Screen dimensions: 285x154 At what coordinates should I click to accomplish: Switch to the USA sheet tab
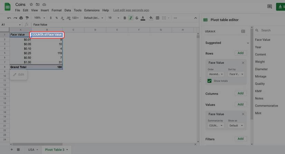pyautogui.click(x=31, y=150)
